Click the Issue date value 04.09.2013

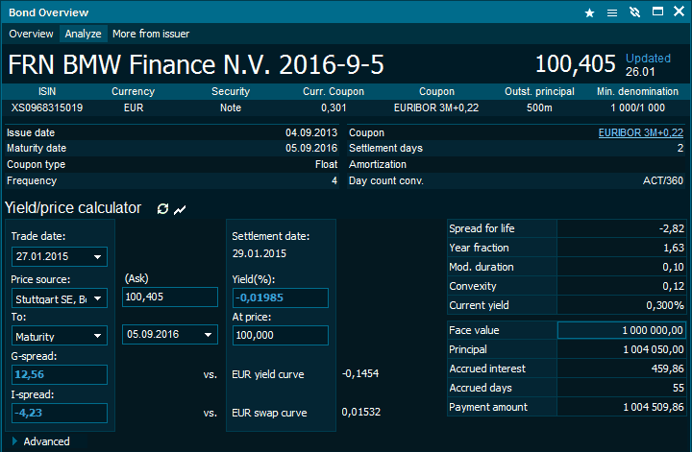tap(311, 132)
